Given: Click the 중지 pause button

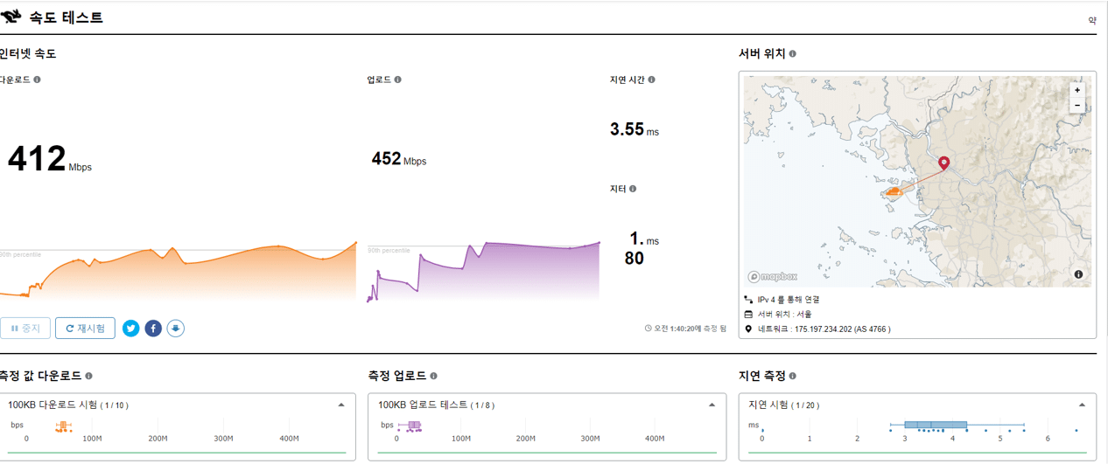Looking at the screenshot, I should 25,329.
